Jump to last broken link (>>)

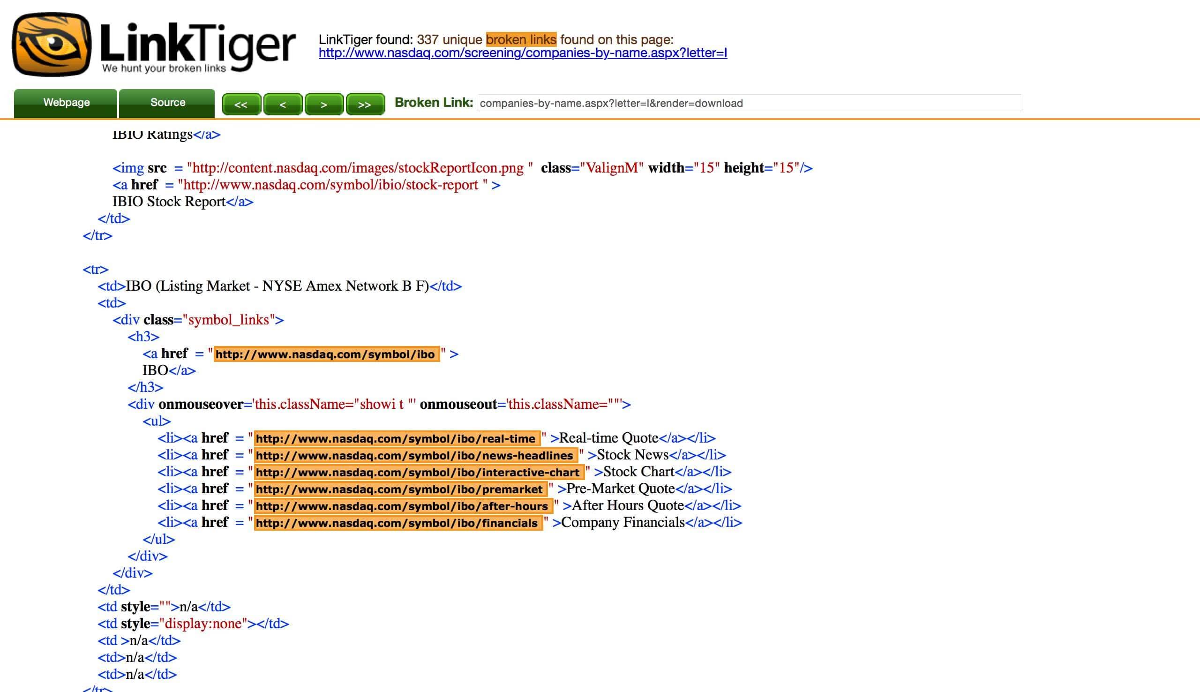[365, 104]
